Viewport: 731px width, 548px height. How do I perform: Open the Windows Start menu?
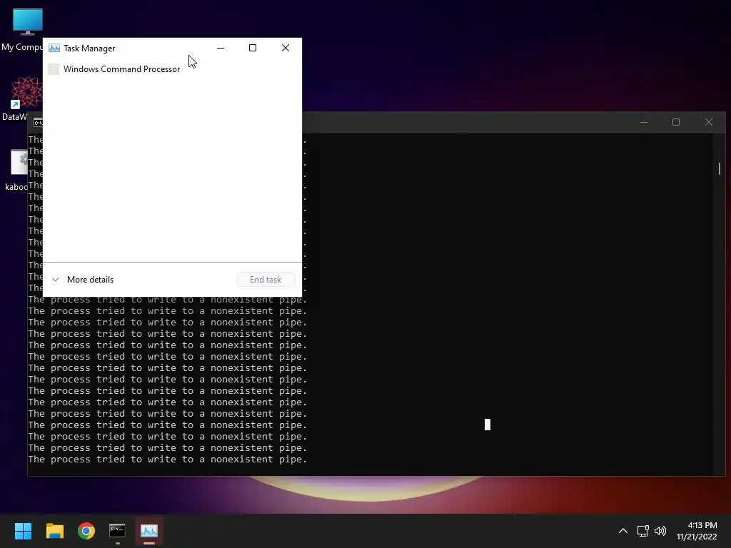23,531
